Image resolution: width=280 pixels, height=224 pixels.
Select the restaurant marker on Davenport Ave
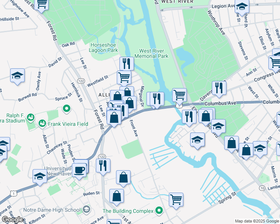219,88
